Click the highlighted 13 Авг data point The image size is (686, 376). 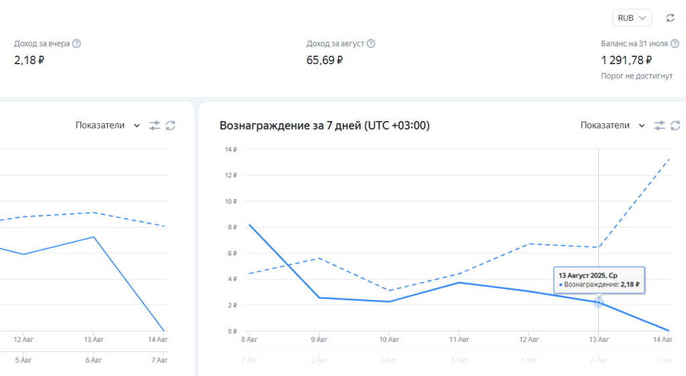tap(598, 302)
